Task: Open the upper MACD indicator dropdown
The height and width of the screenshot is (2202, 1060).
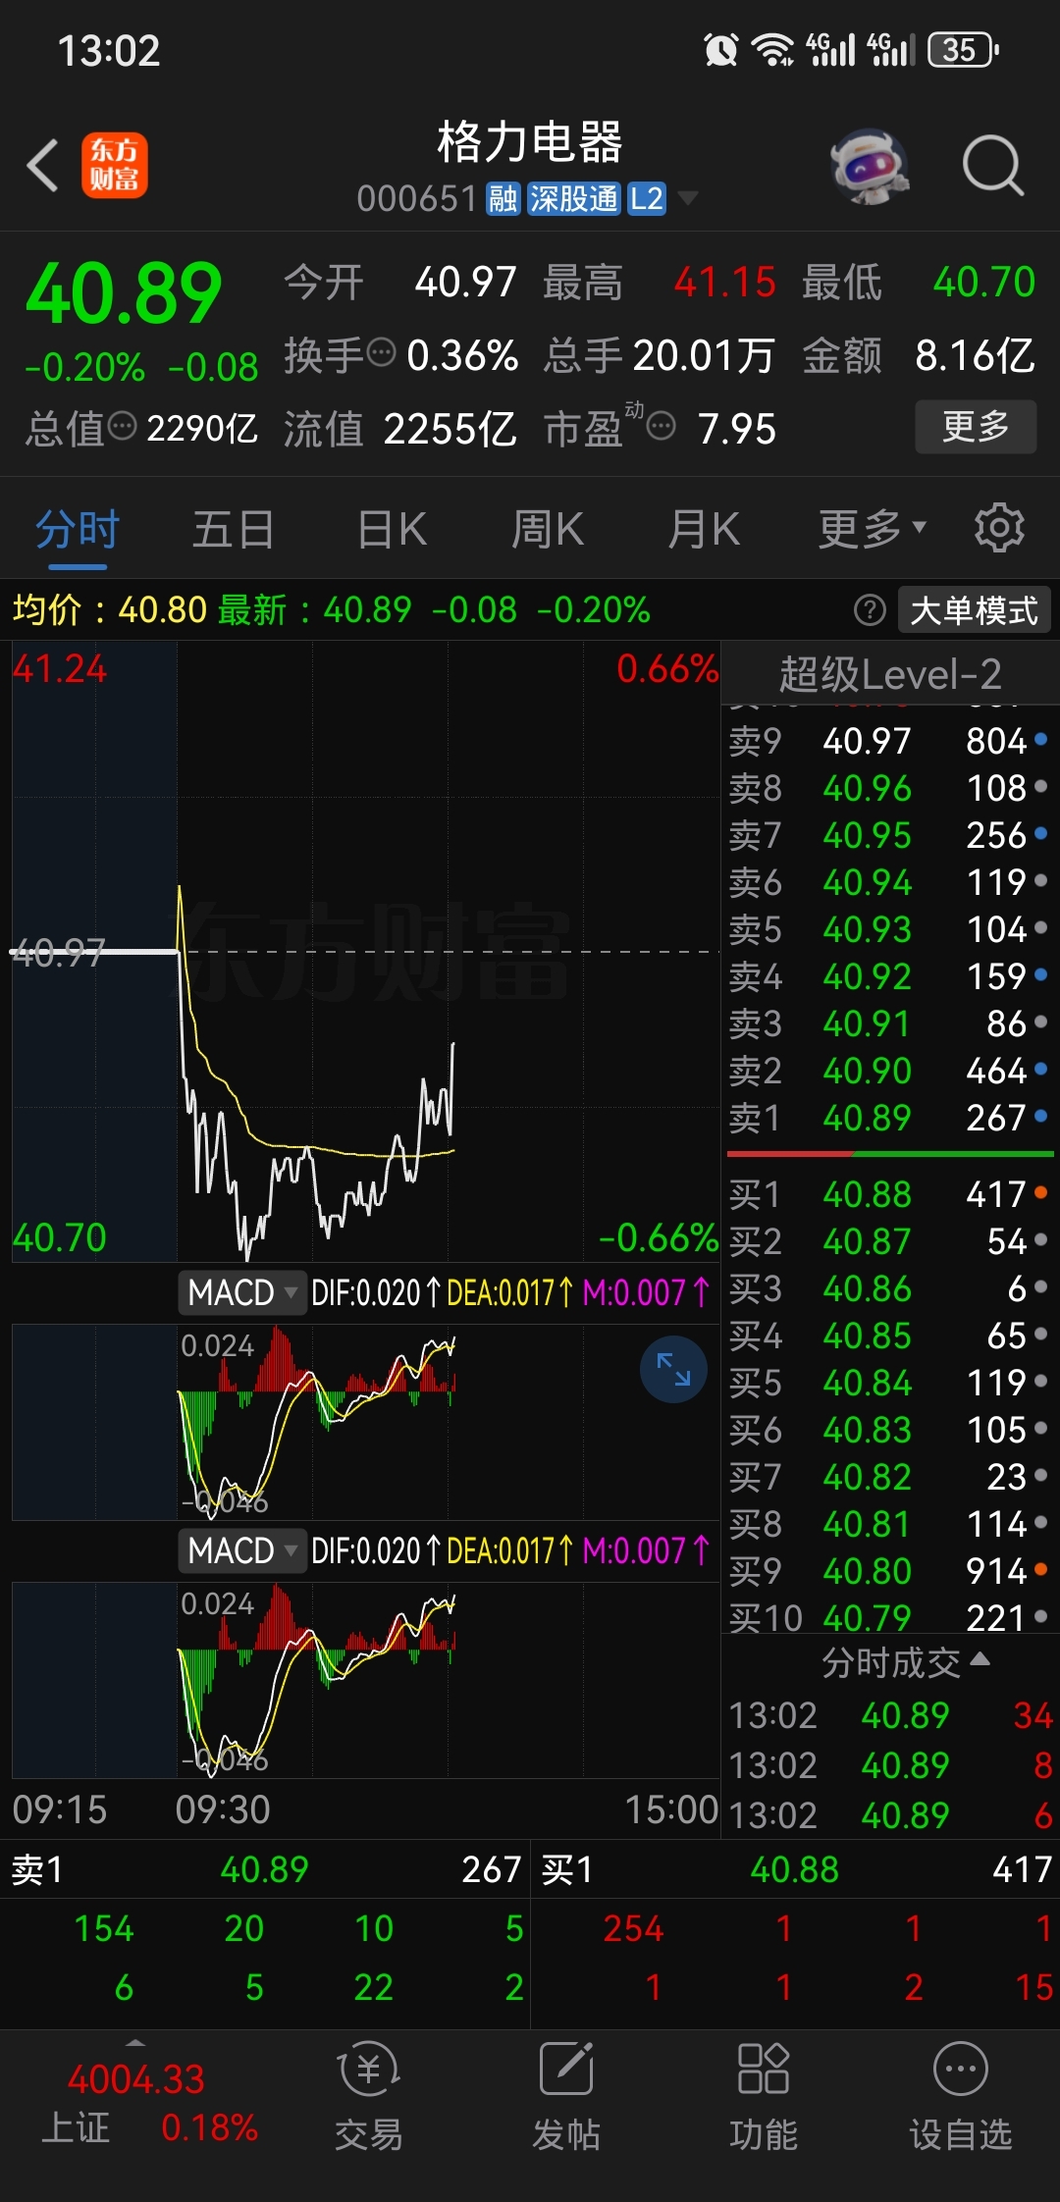Action: coord(242,1292)
